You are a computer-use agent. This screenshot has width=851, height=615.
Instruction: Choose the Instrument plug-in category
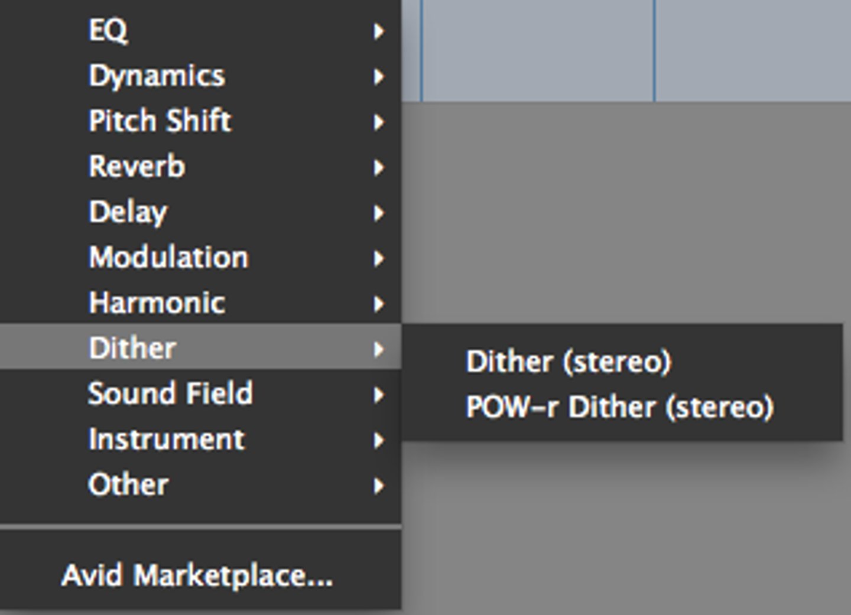coord(166,439)
